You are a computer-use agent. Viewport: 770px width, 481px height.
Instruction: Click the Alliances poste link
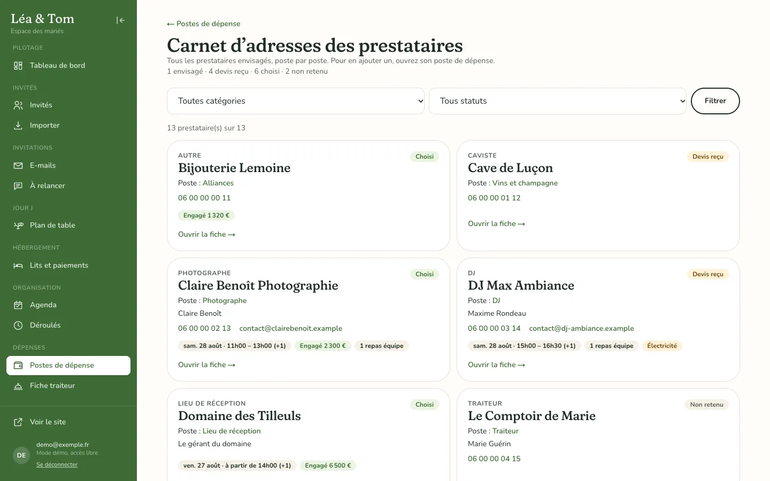coord(218,183)
